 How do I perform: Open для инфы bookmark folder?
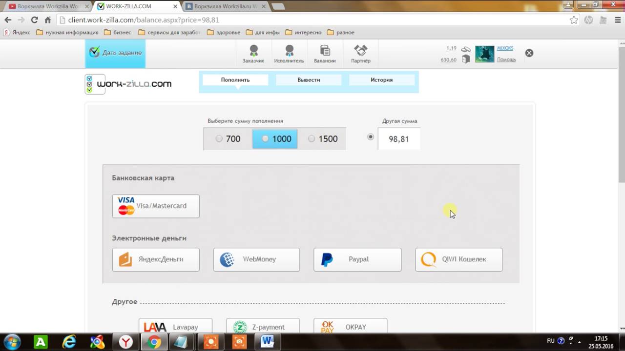coord(263,33)
